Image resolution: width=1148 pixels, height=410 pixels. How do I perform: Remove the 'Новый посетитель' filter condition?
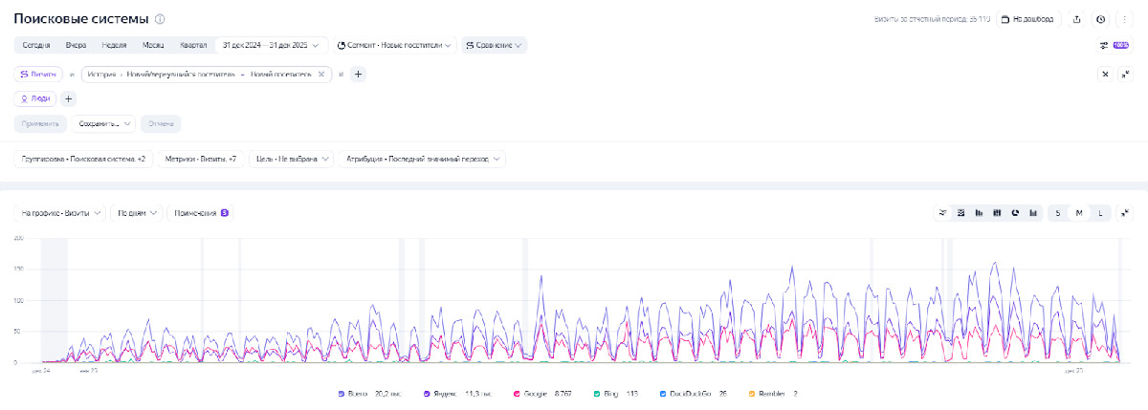pos(321,74)
